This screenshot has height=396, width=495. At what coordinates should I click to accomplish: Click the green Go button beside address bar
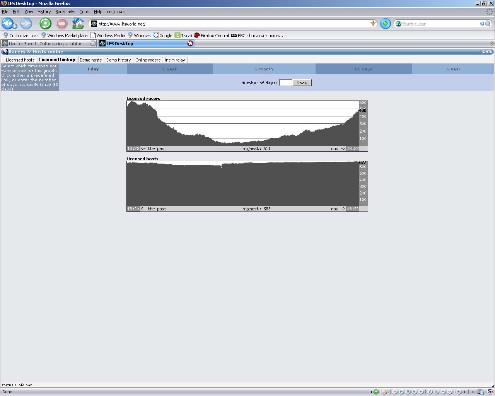[385, 24]
